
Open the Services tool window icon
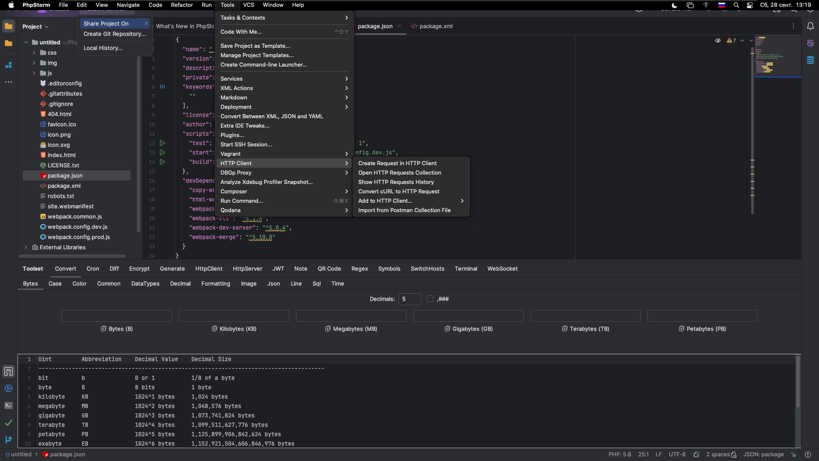[9, 388]
